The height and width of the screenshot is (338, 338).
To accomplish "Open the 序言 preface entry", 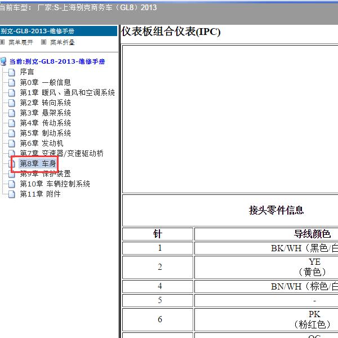I will (27, 72).
